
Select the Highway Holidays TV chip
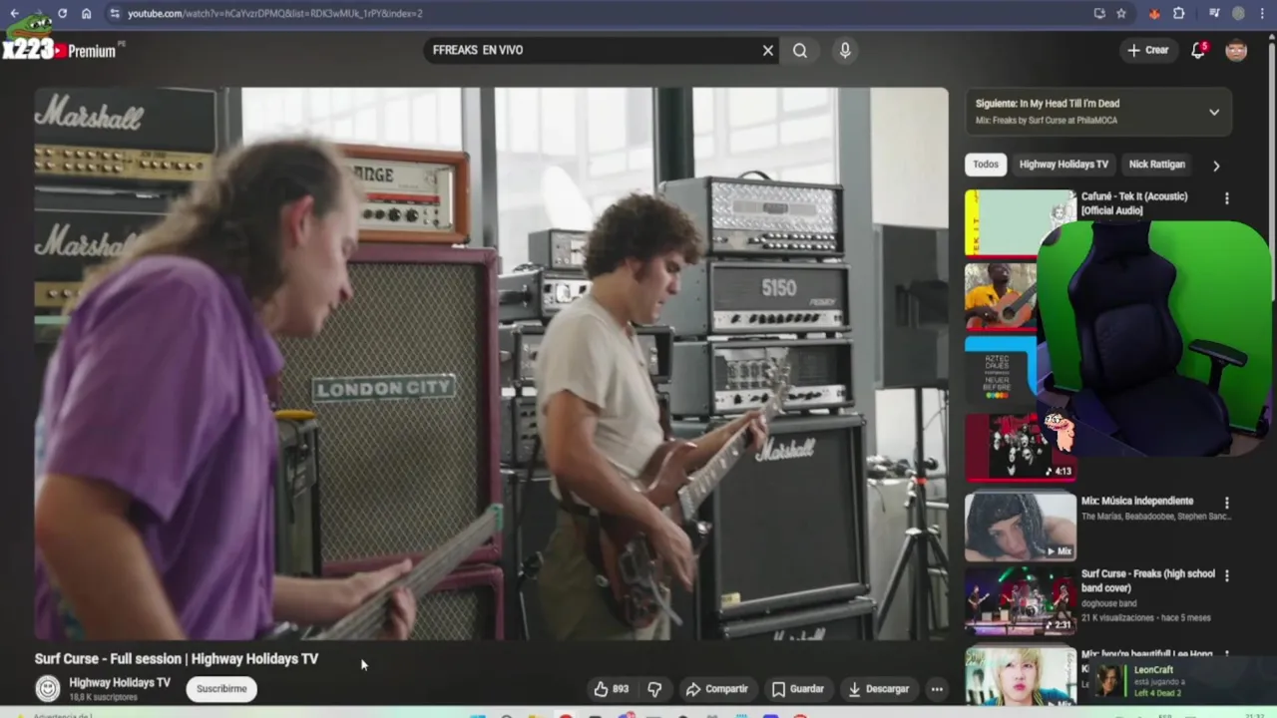click(1064, 165)
